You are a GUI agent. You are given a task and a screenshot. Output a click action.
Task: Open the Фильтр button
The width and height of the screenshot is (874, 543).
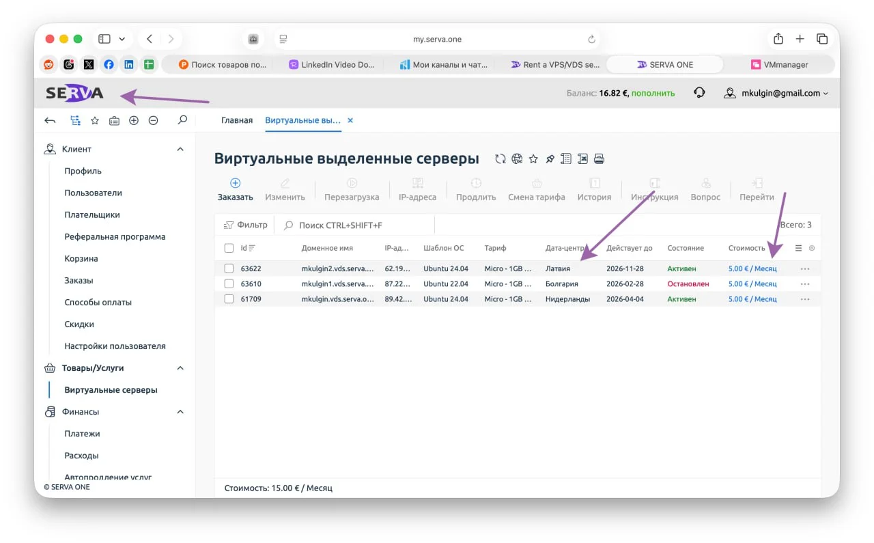point(246,225)
